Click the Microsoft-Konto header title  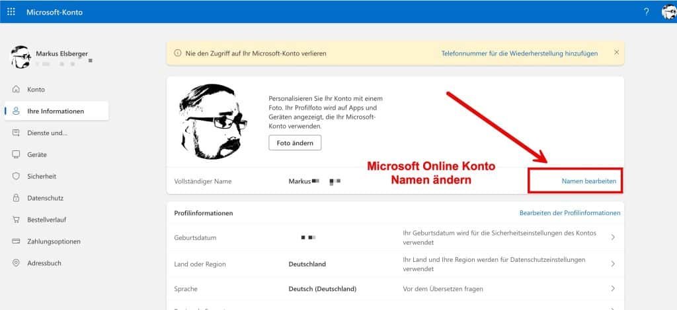point(54,12)
